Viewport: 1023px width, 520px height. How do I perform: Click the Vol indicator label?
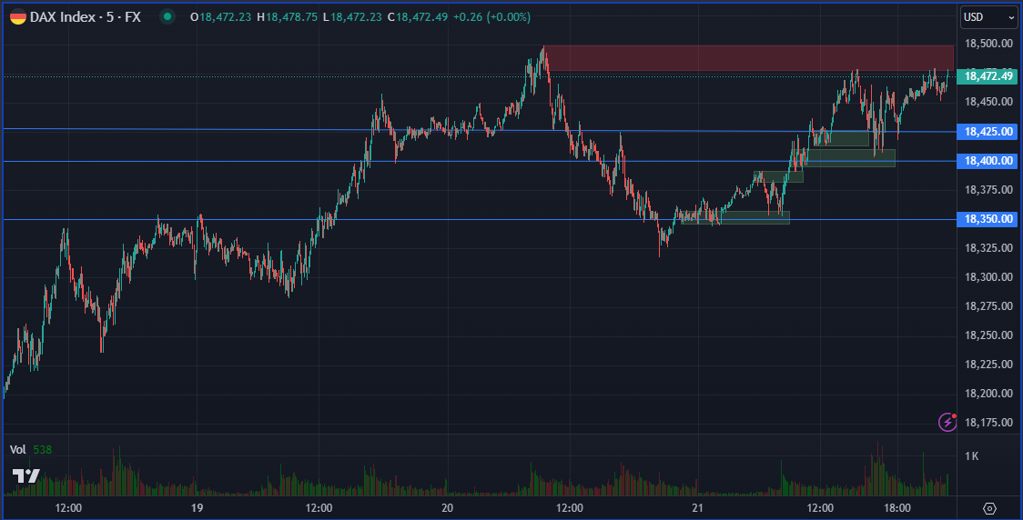point(17,450)
